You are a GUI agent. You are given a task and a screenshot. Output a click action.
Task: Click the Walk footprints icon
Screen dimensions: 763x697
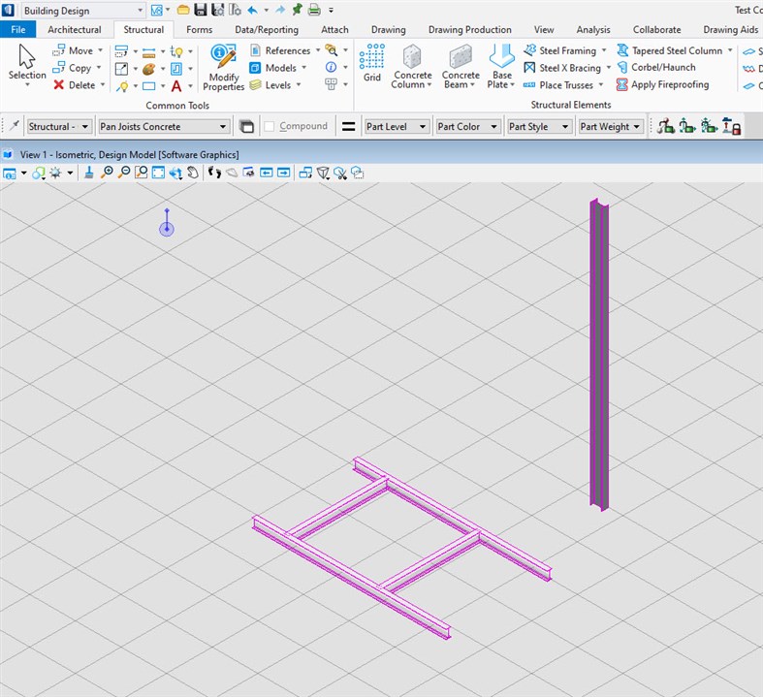coord(214,173)
